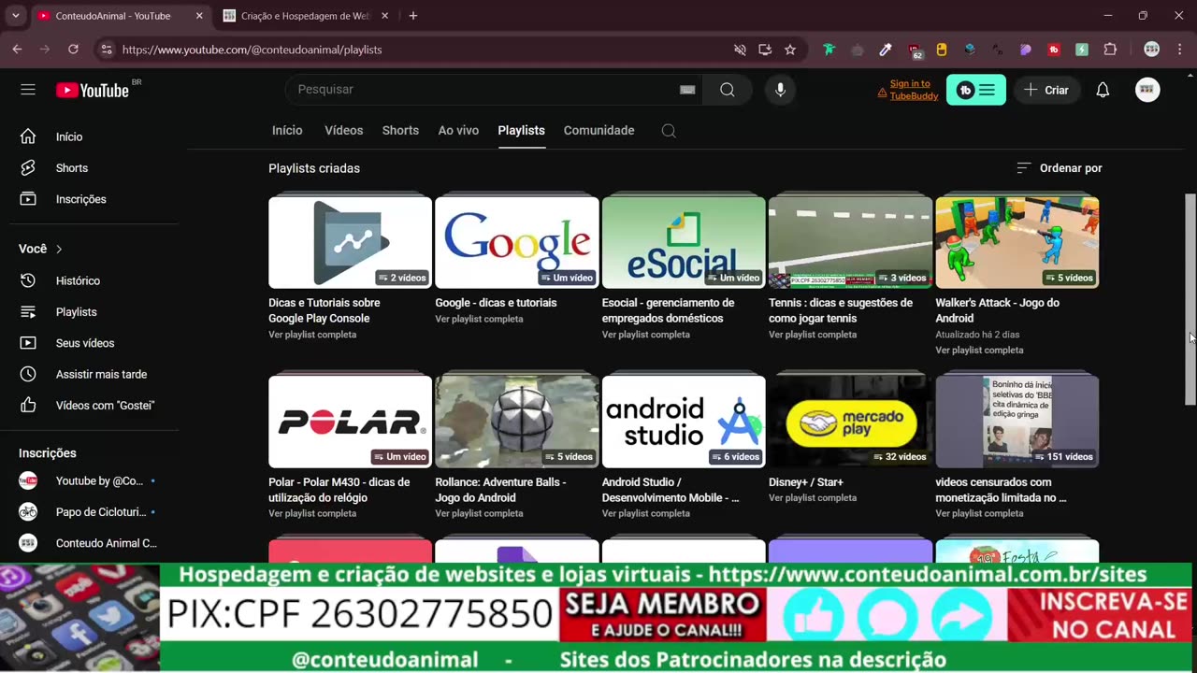Click the browser address bar URL
Screen dimensions: 1197x673
(x=252, y=50)
